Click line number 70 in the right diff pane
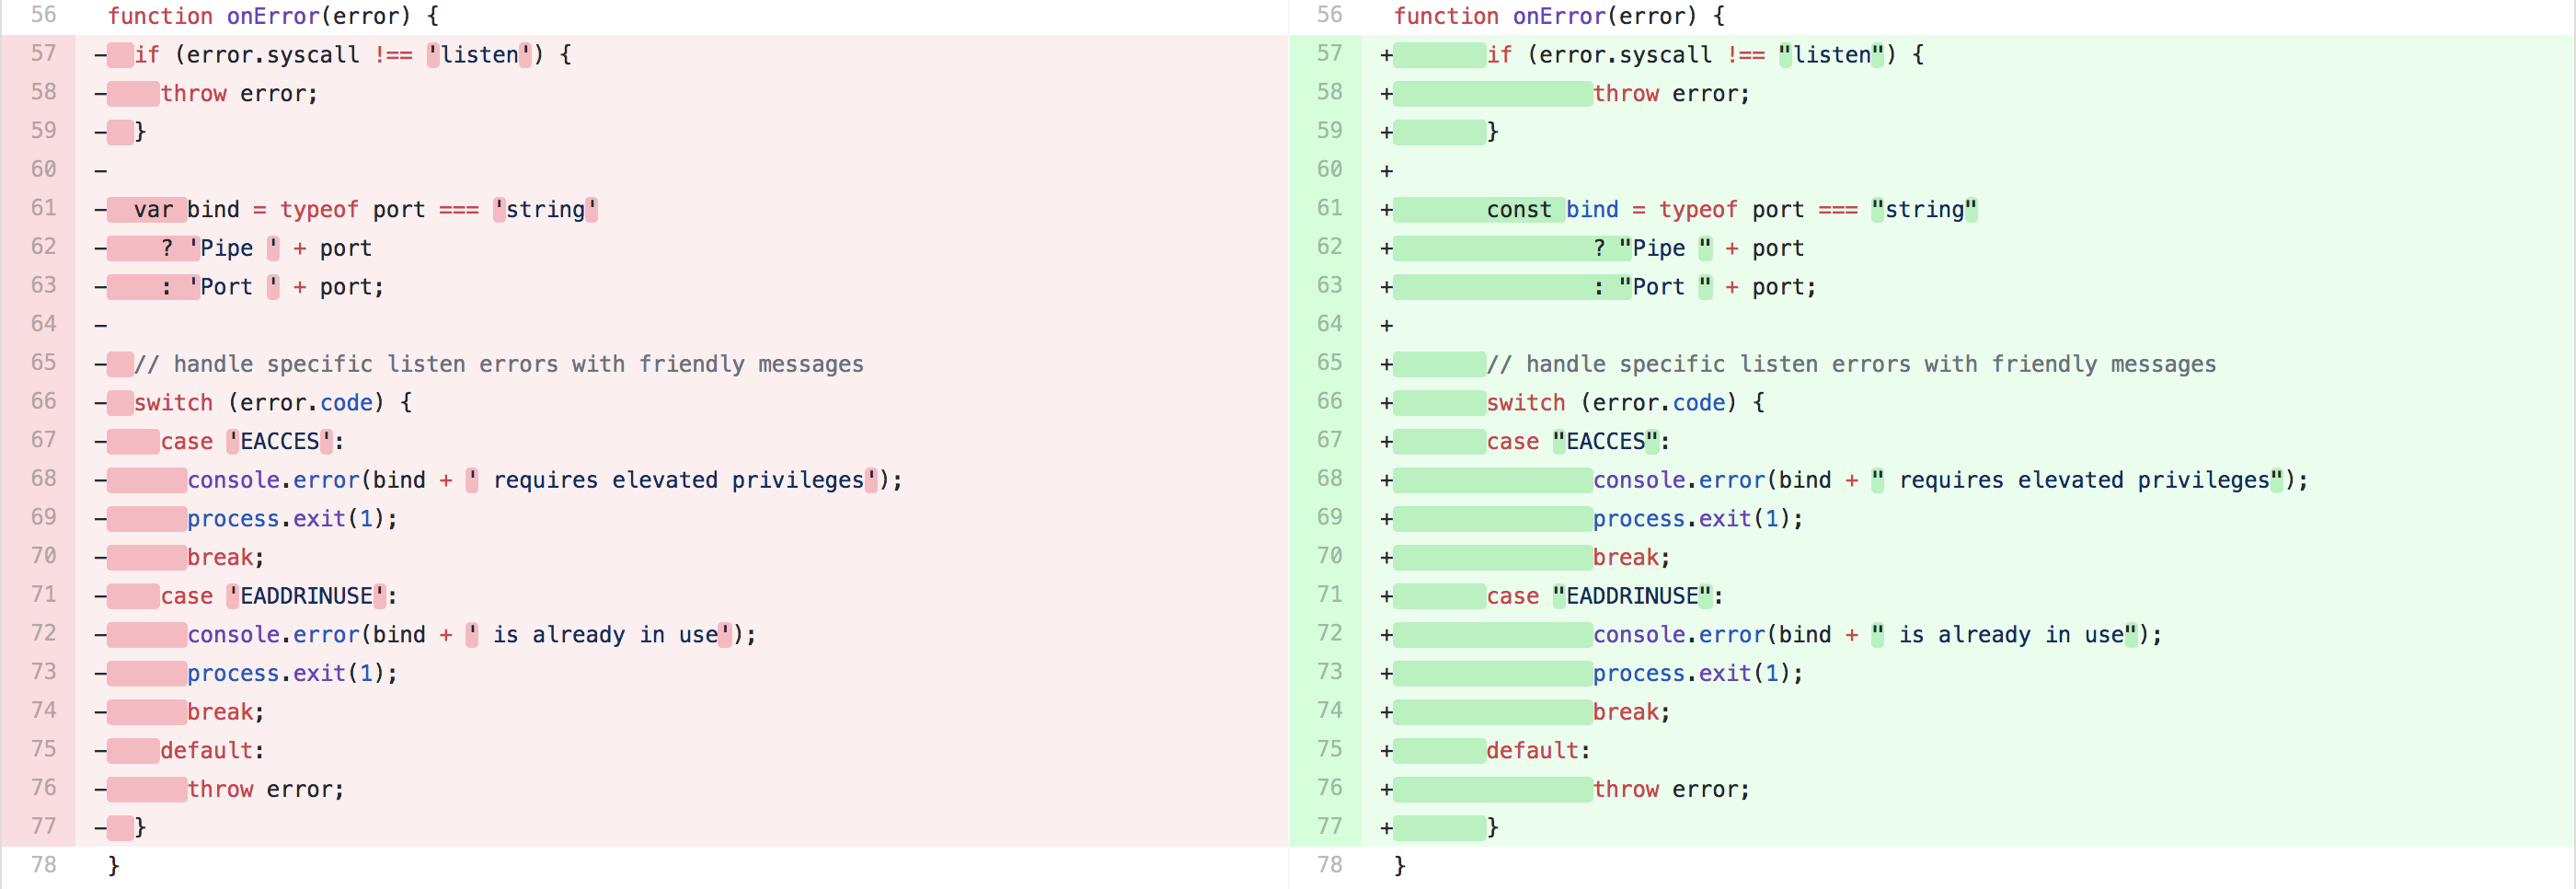2576x889 pixels. coord(1329,557)
